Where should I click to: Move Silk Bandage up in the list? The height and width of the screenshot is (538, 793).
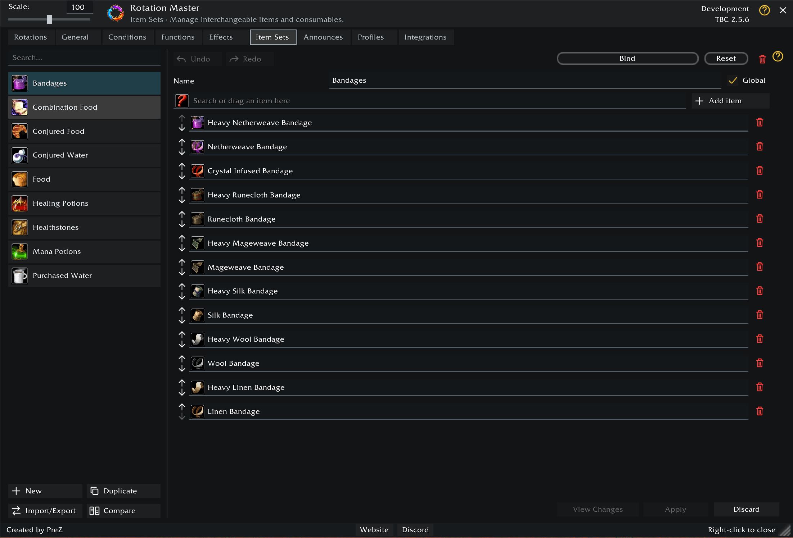coord(182,311)
